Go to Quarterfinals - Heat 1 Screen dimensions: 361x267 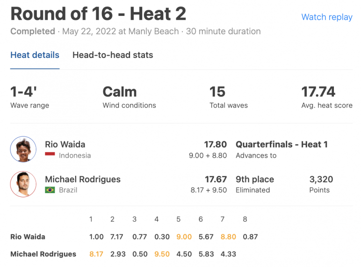[x=282, y=144]
